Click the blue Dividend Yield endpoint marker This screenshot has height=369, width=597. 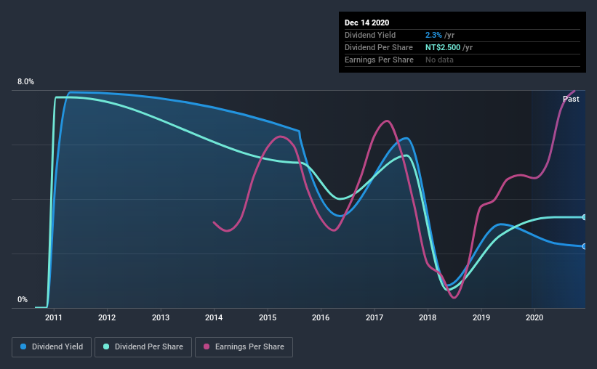click(x=584, y=246)
